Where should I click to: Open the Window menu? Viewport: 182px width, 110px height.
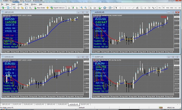click(34, 4)
